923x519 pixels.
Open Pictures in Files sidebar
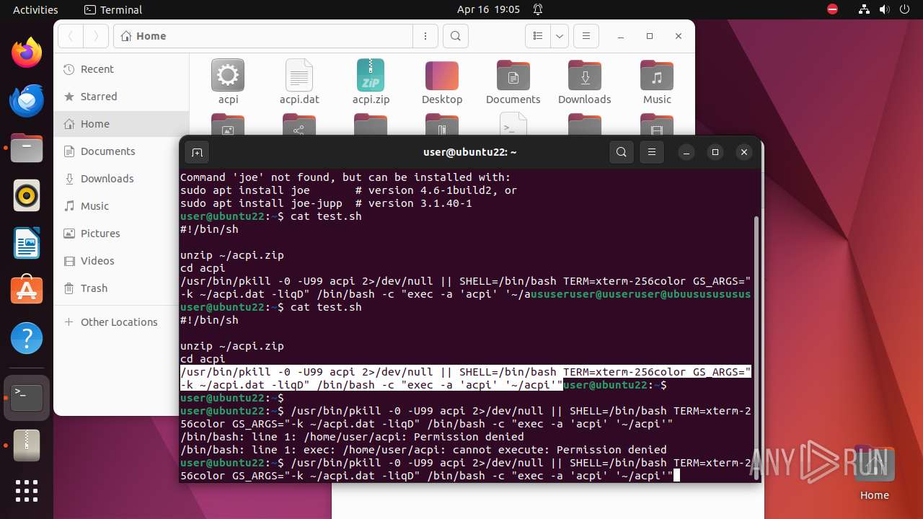click(121, 234)
